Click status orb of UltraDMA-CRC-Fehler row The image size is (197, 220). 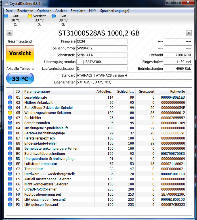pos(10,189)
